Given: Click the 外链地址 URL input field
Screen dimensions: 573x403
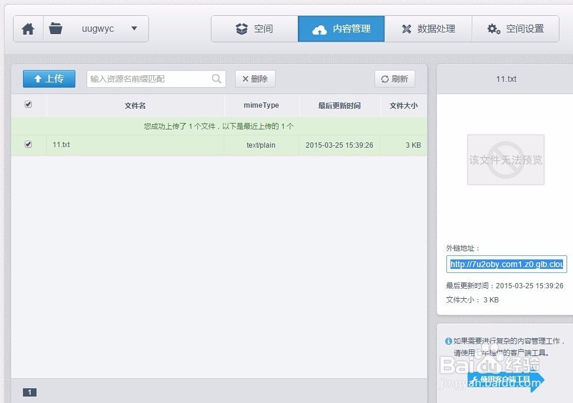Looking at the screenshot, I should [506, 264].
